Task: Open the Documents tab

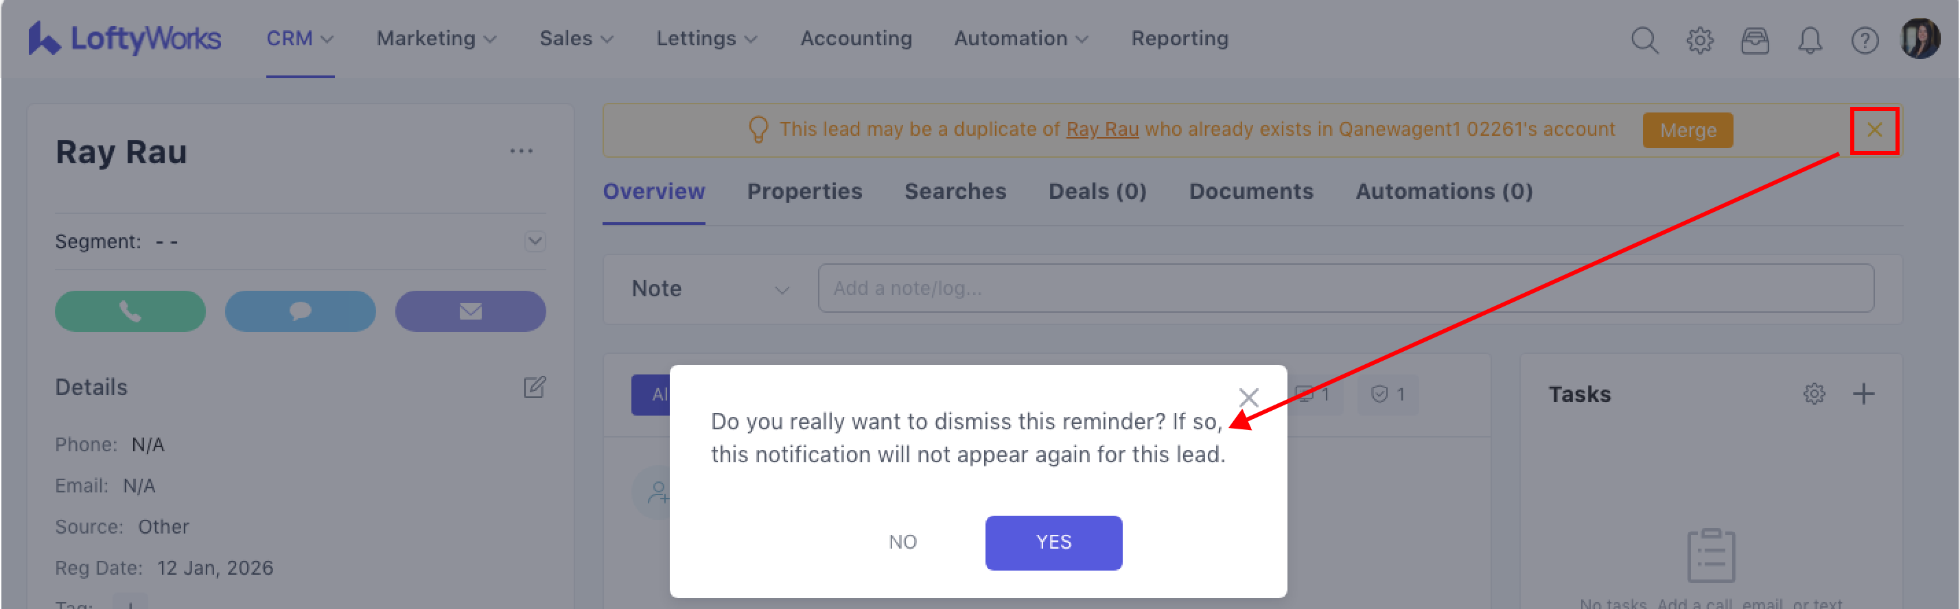Action: click(1251, 191)
